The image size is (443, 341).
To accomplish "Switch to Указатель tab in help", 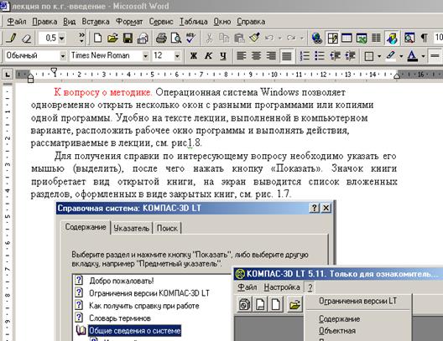I will (x=132, y=228).
